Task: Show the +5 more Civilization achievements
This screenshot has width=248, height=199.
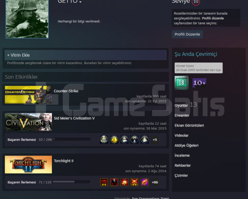Action: 155,140
